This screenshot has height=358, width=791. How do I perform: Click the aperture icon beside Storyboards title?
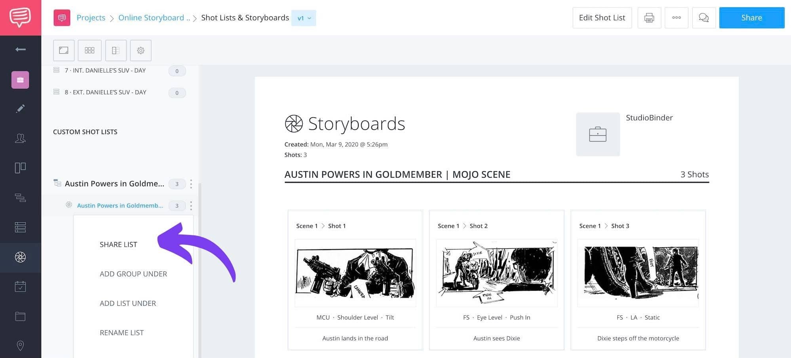pos(294,124)
